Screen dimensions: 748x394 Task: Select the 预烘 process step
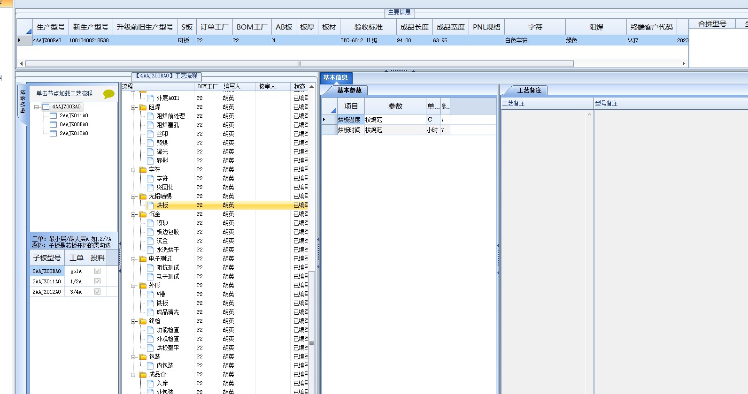pyautogui.click(x=162, y=143)
